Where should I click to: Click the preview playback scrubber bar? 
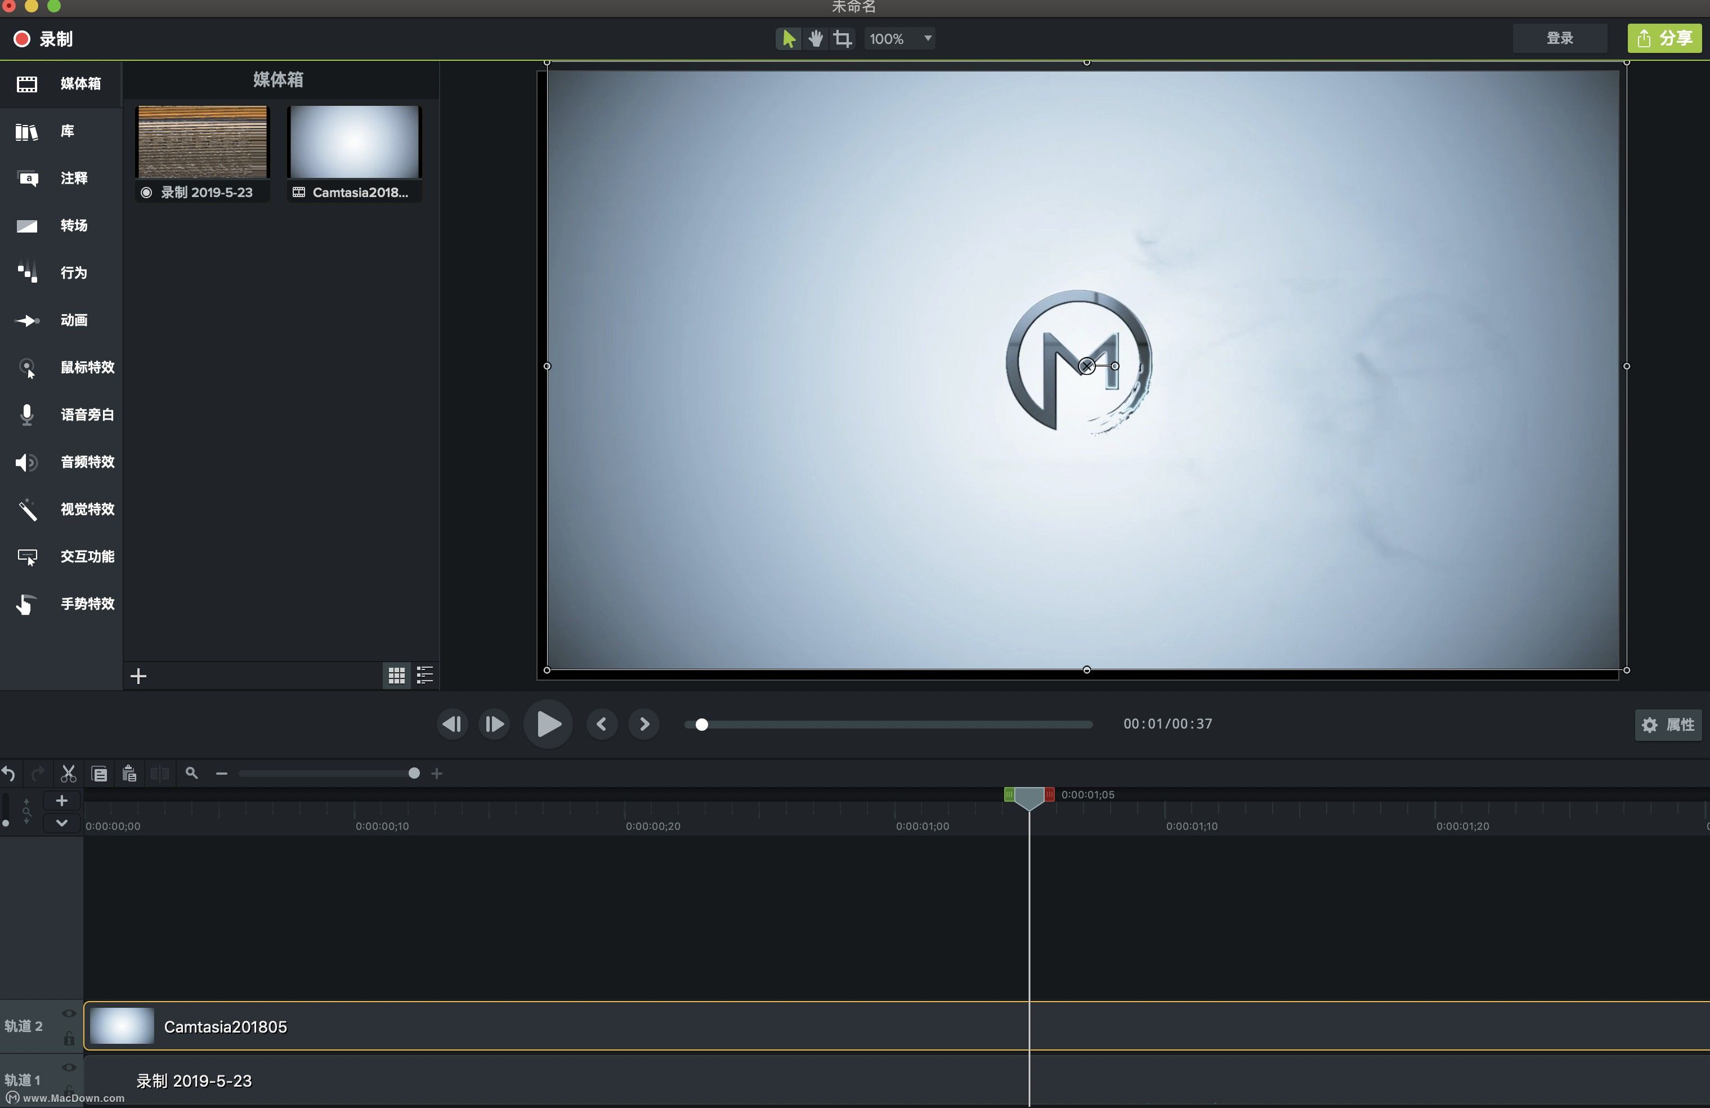pos(889,724)
